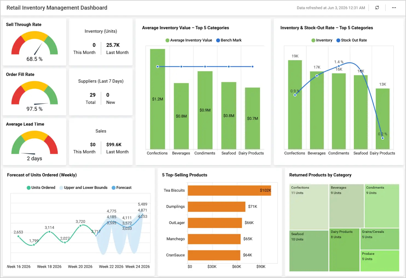Click the Beverages 17K inventory bar
This screenshot has width=406, height=278.
pyautogui.click(x=317, y=110)
